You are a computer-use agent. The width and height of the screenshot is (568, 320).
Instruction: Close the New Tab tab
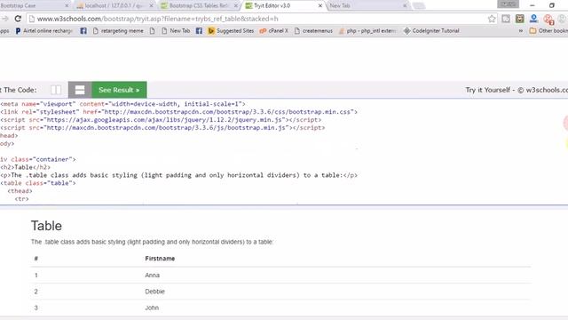coord(405,6)
